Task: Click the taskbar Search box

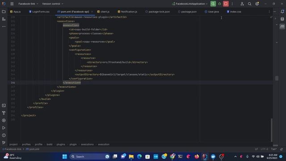Action: pos(89,157)
